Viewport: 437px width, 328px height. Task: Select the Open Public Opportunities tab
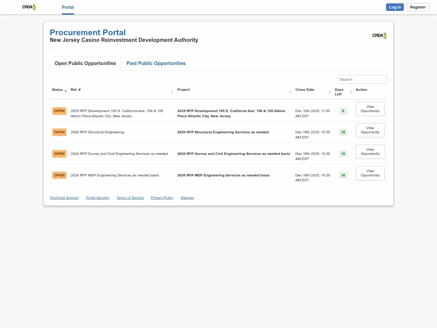pos(85,63)
